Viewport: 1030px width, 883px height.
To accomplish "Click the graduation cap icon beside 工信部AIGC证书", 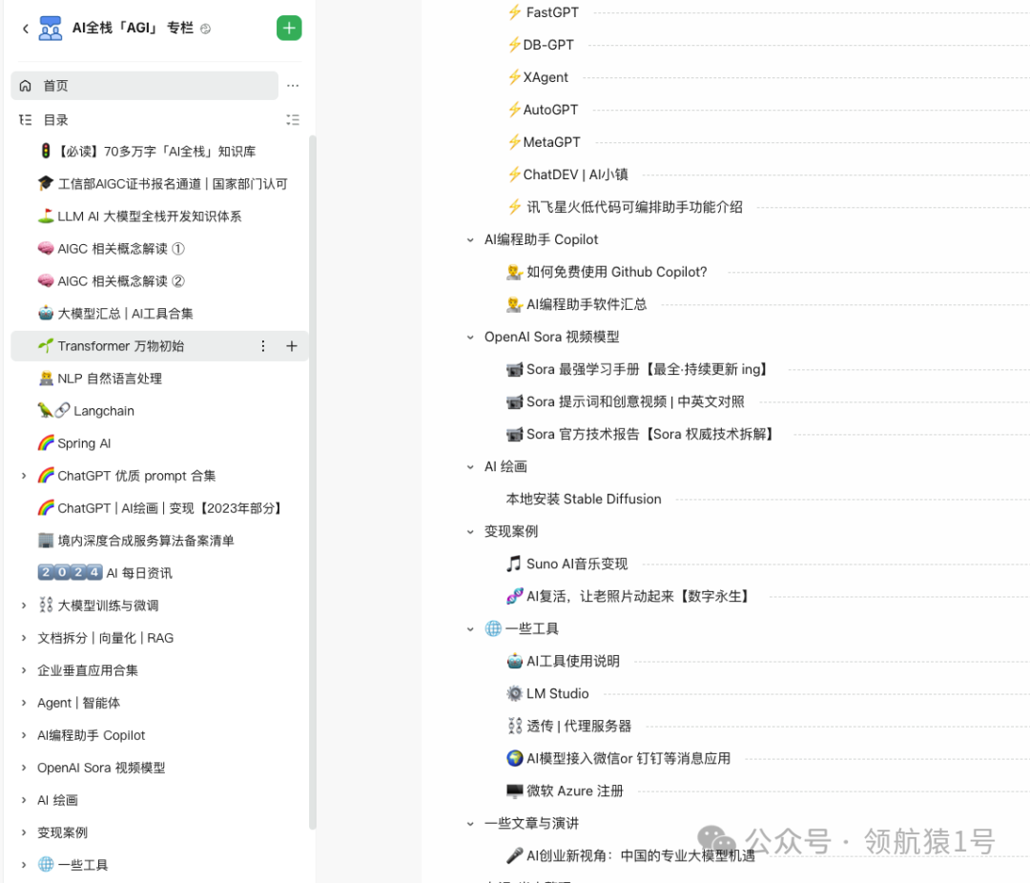I will pyautogui.click(x=46, y=183).
